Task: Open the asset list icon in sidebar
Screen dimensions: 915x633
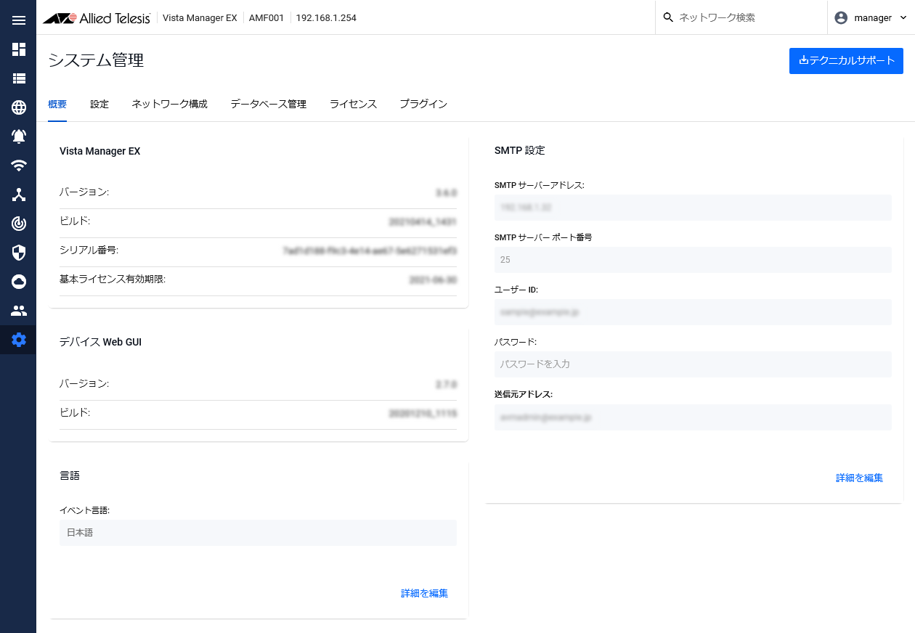Action: pos(19,78)
